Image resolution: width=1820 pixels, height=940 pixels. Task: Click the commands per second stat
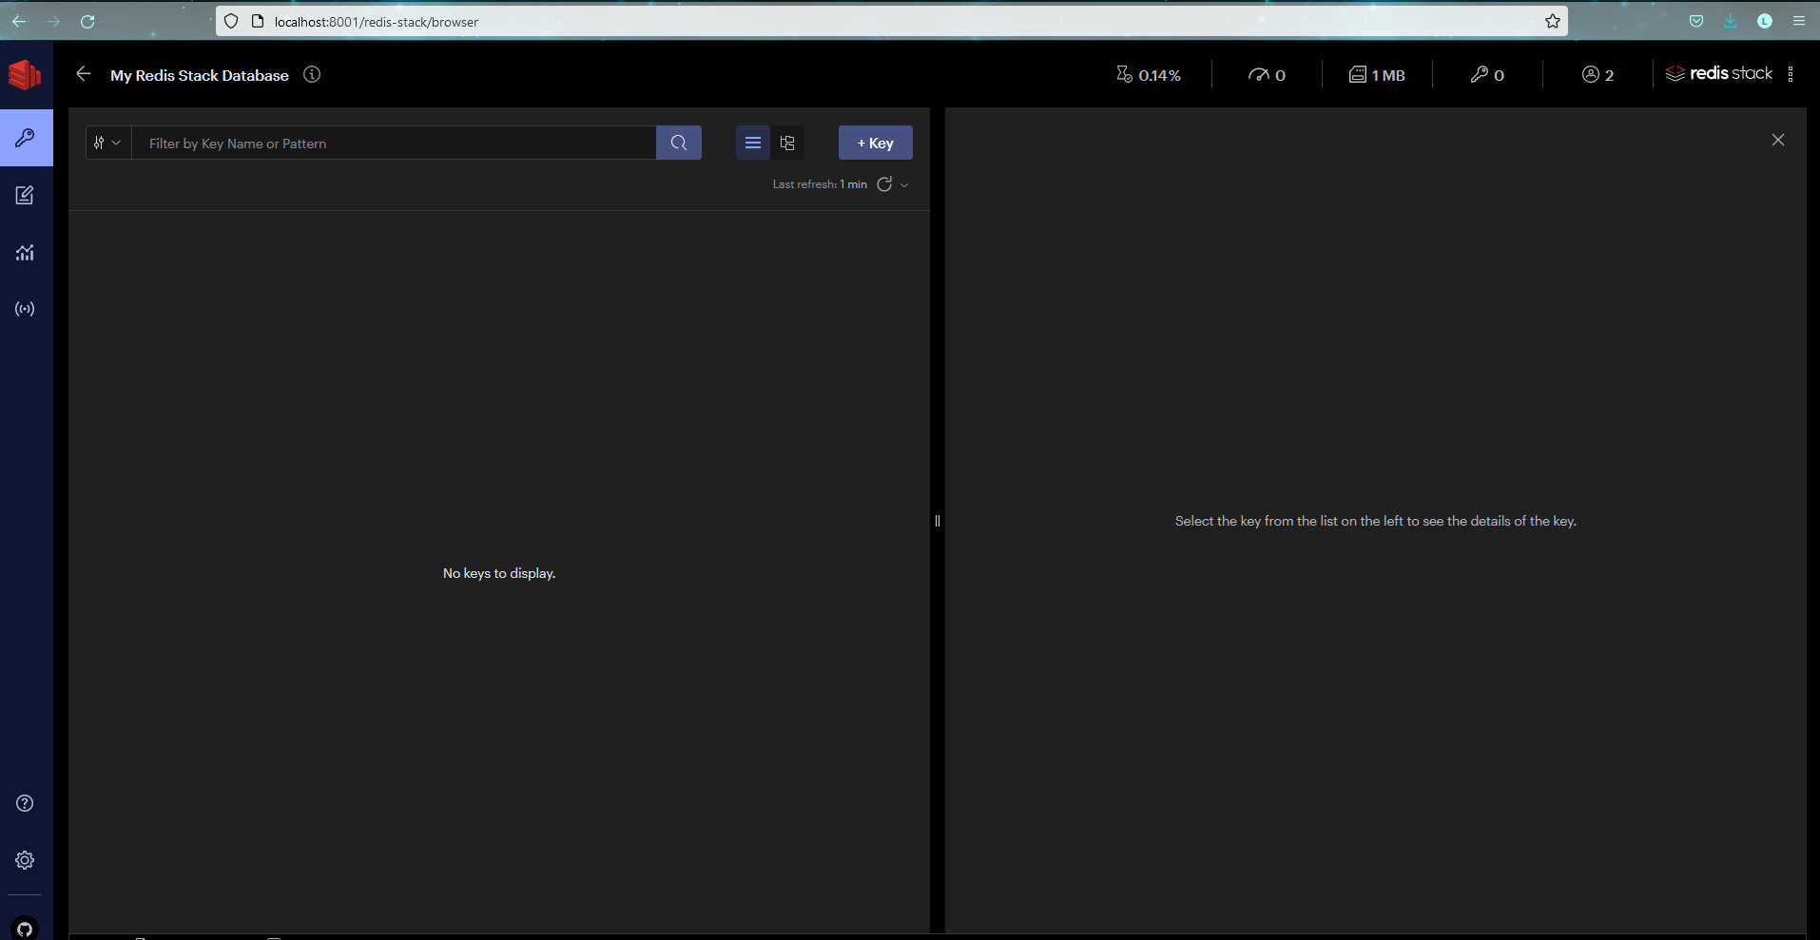[1267, 74]
